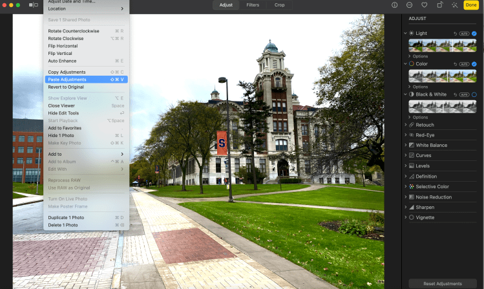The height and width of the screenshot is (289, 484).
Task: Expand Options under Black & White
Action: click(418, 117)
